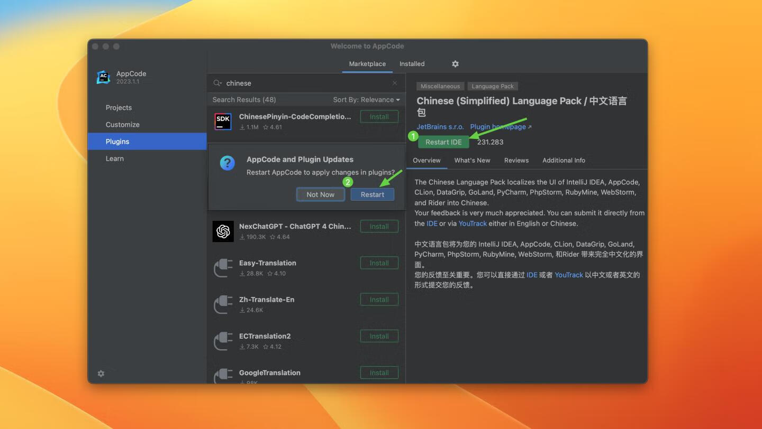The height and width of the screenshot is (429, 762).
Task: Select Customize in the sidebar
Action: coord(147,125)
